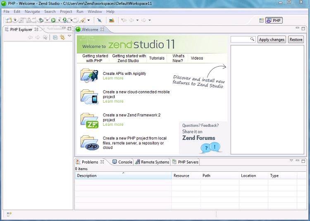This screenshot has width=310, height=221.
Task: Toggle Link with Editor in PHP Explorer
Action: [x=62, y=37]
